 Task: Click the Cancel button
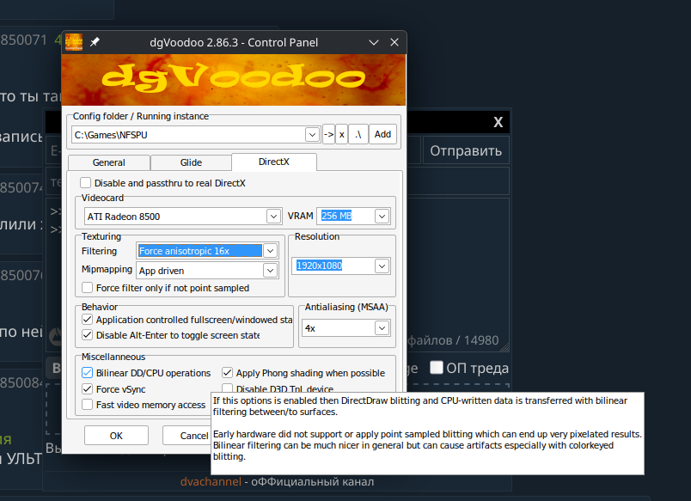pyautogui.click(x=187, y=436)
